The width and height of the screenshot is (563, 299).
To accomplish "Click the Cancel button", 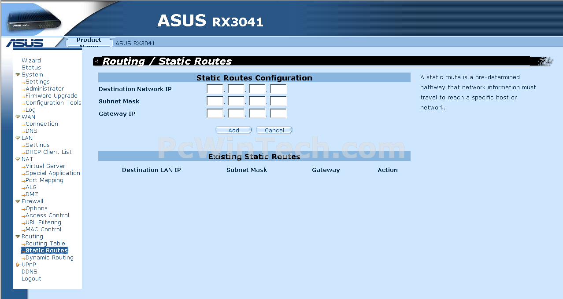I will pyautogui.click(x=274, y=130).
